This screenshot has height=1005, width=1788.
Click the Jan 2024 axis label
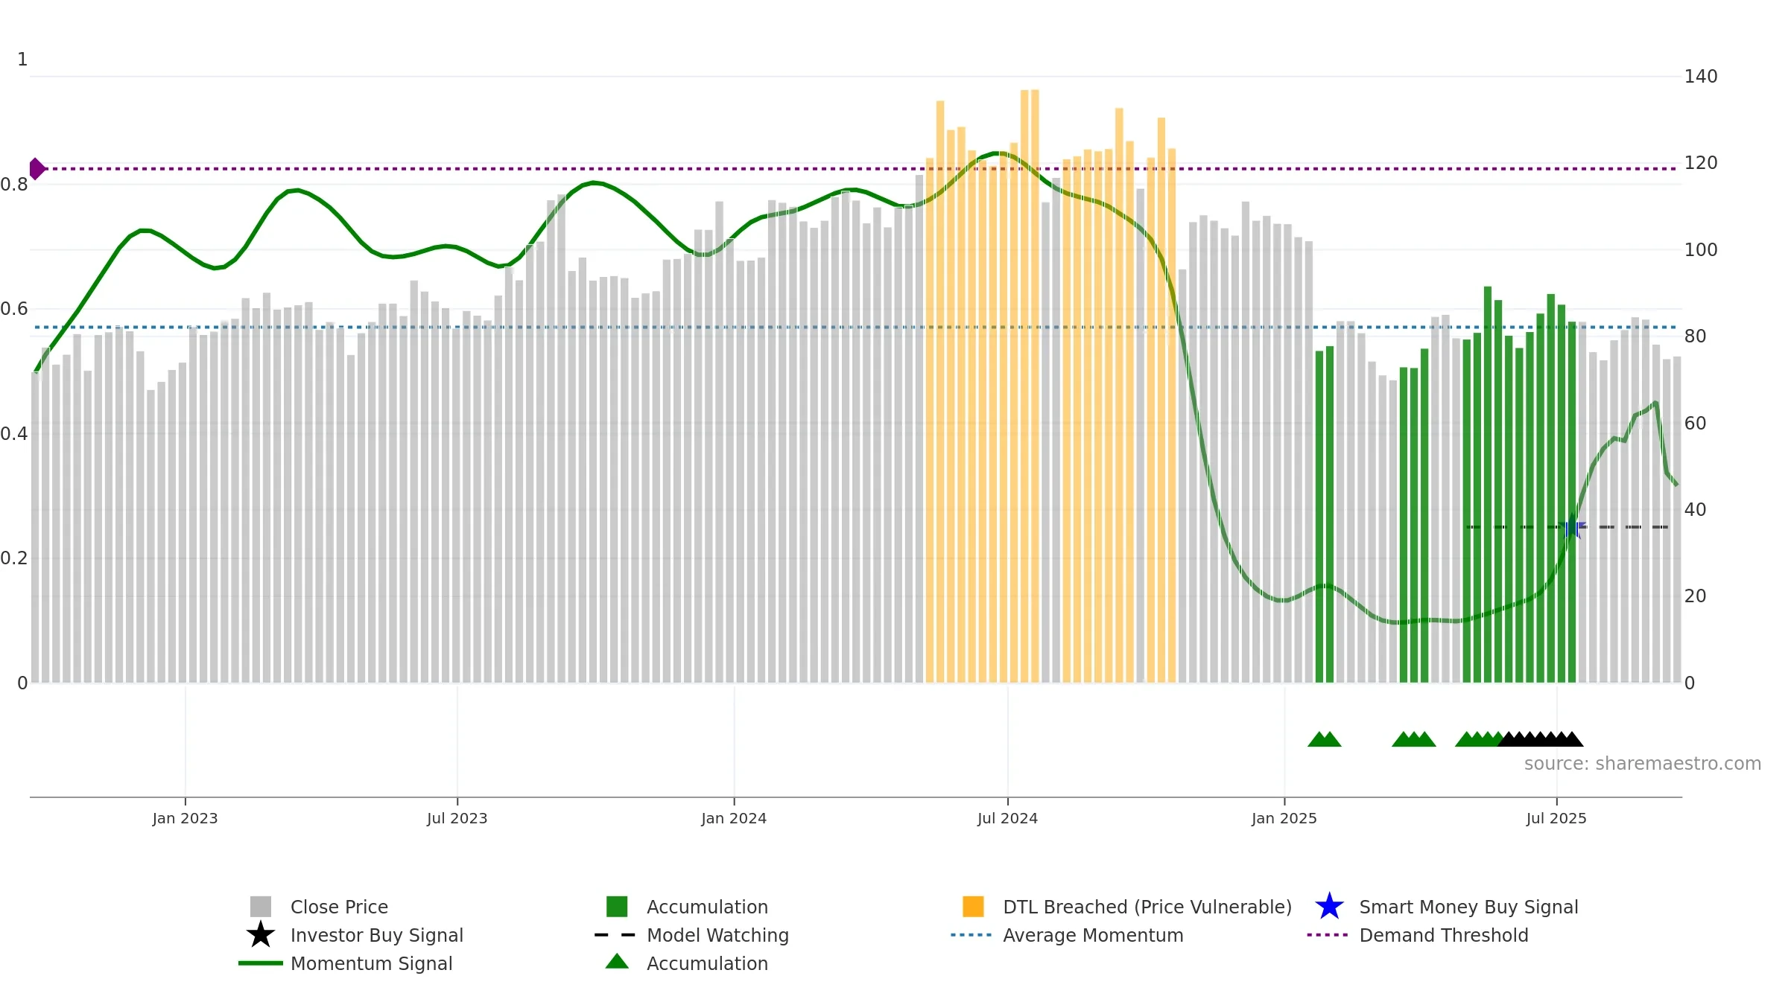pyautogui.click(x=734, y=818)
